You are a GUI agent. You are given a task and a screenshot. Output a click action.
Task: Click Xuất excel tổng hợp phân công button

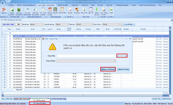(x=56, y=99)
